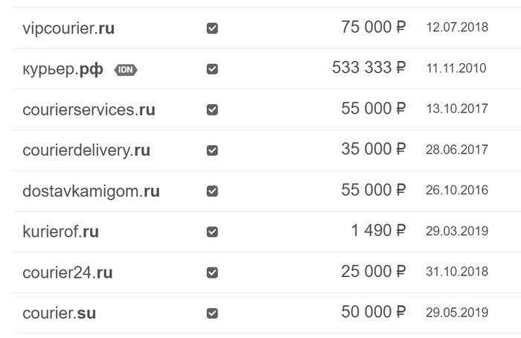Open the курьер.рф domain link

[63, 70]
